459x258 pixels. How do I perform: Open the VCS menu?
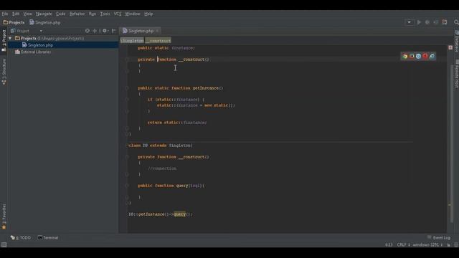pyautogui.click(x=118, y=14)
